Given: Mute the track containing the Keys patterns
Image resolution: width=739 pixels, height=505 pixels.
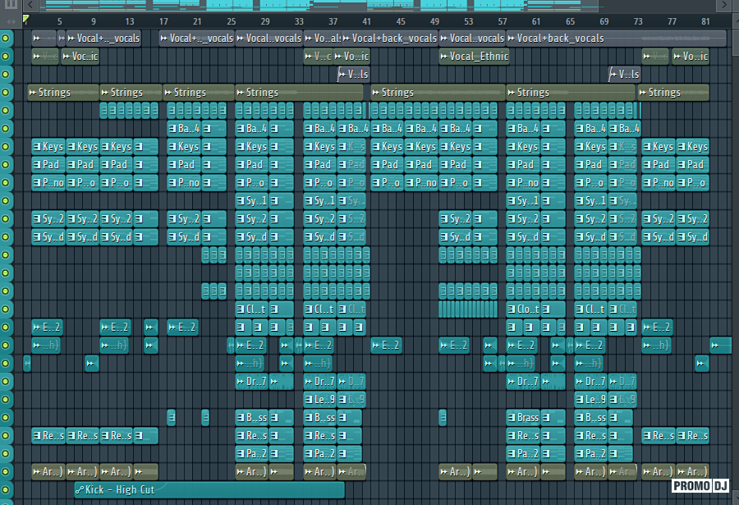Looking at the screenshot, I should 6,147.
